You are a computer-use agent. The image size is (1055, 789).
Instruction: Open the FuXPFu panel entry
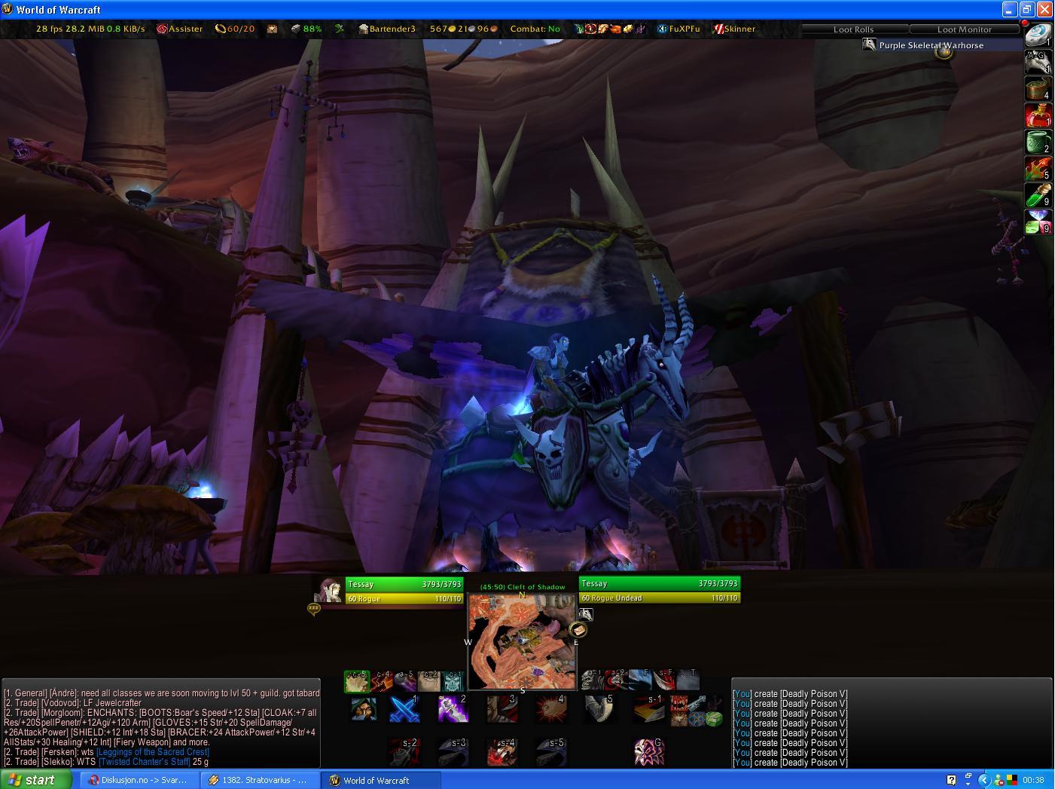678,29
